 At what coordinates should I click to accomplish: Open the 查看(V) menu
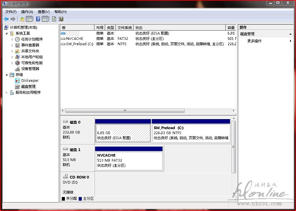(x=44, y=12)
